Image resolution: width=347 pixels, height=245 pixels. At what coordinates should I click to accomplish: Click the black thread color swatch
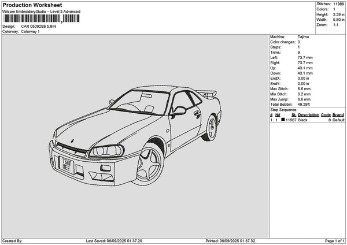click(x=284, y=120)
